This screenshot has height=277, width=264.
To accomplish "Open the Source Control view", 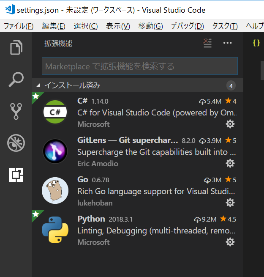I will click(16, 111).
